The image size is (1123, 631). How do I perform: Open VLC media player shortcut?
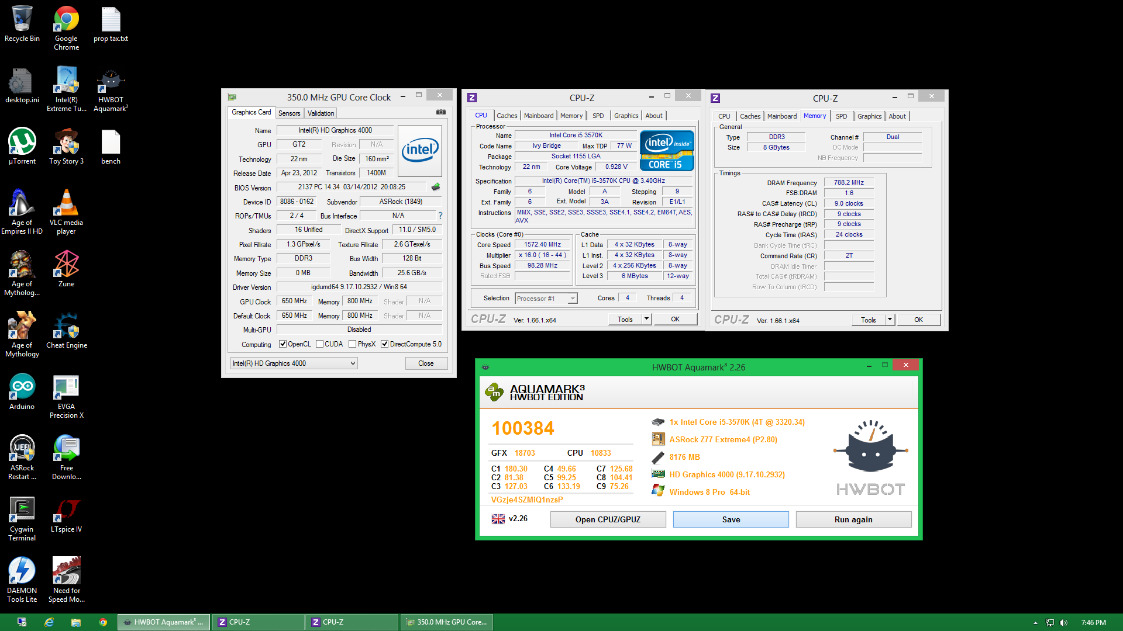(x=66, y=212)
